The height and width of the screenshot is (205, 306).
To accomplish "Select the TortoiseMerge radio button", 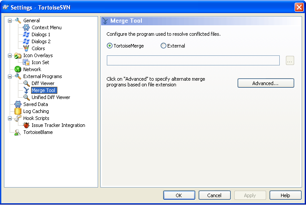I will tap(110, 46).
